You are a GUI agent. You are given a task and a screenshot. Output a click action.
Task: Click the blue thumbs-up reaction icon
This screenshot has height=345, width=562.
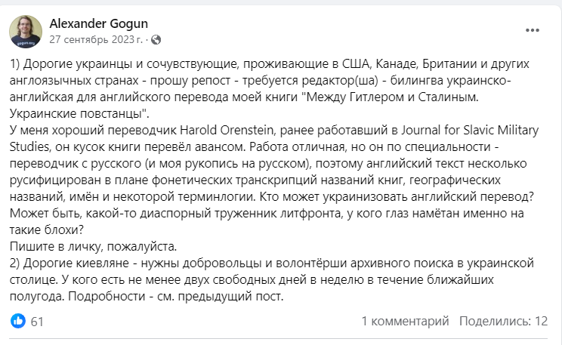18,321
